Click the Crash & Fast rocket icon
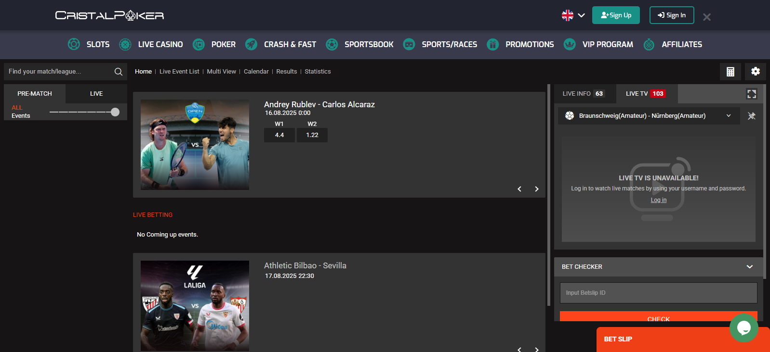The image size is (770, 352). tap(251, 44)
